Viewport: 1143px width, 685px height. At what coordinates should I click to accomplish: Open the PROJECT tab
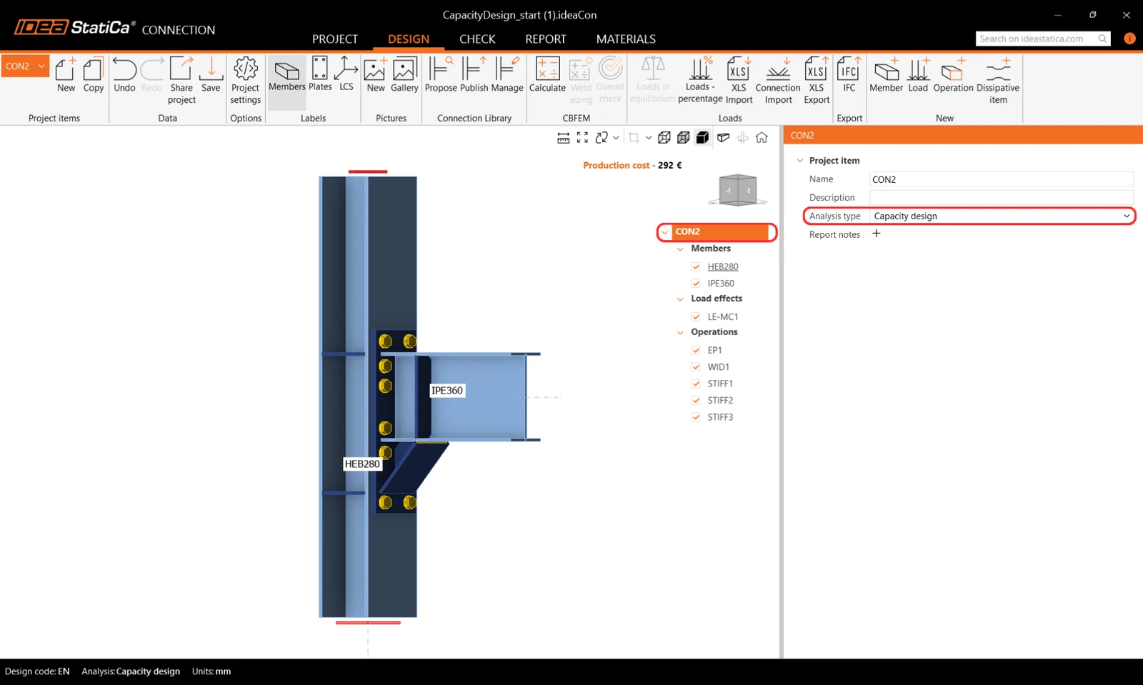(335, 39)
